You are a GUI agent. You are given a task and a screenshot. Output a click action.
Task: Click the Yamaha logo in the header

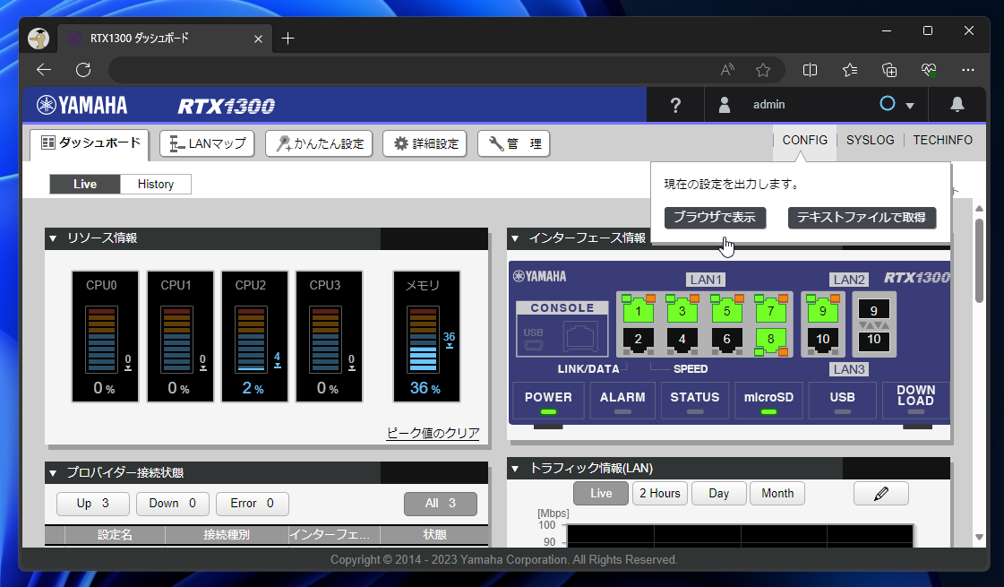click(82, 104)
